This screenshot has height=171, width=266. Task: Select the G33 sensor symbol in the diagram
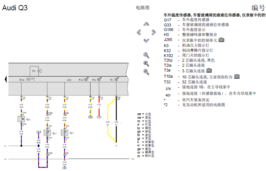click(x=21, y=119)
